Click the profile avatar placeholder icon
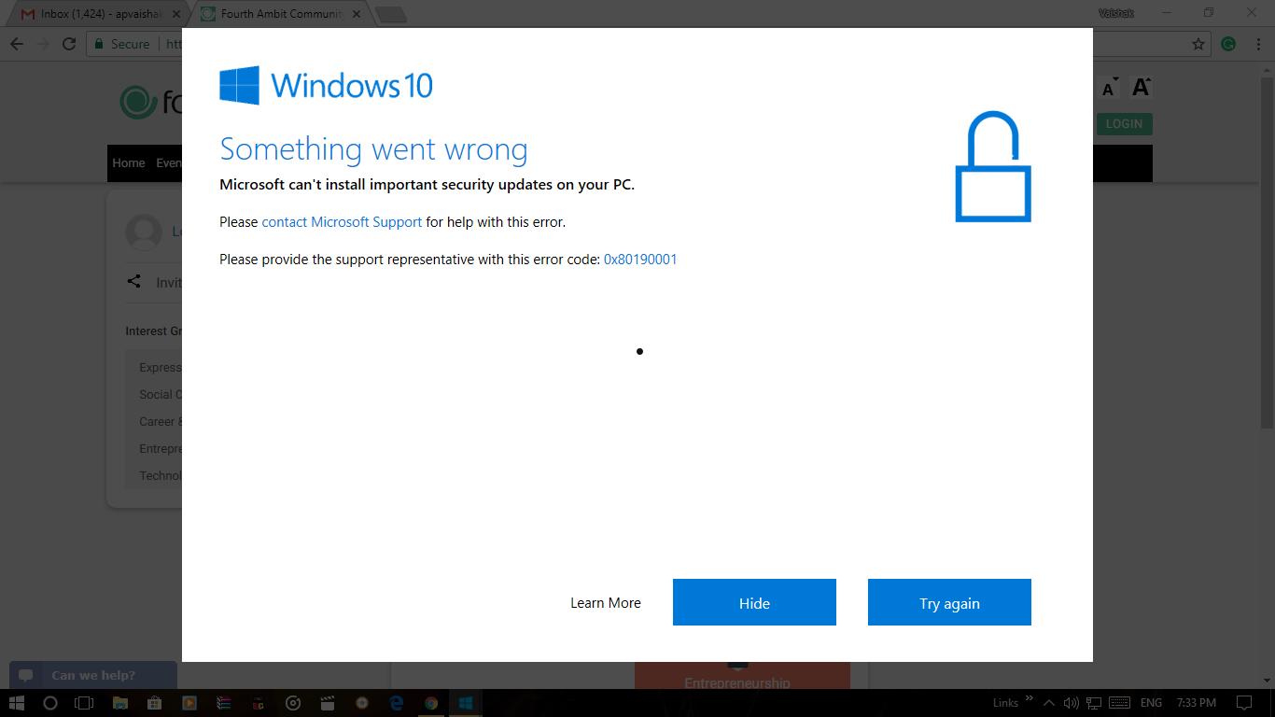The height and width of the screenshot is (717, 1275). (144, 232)
